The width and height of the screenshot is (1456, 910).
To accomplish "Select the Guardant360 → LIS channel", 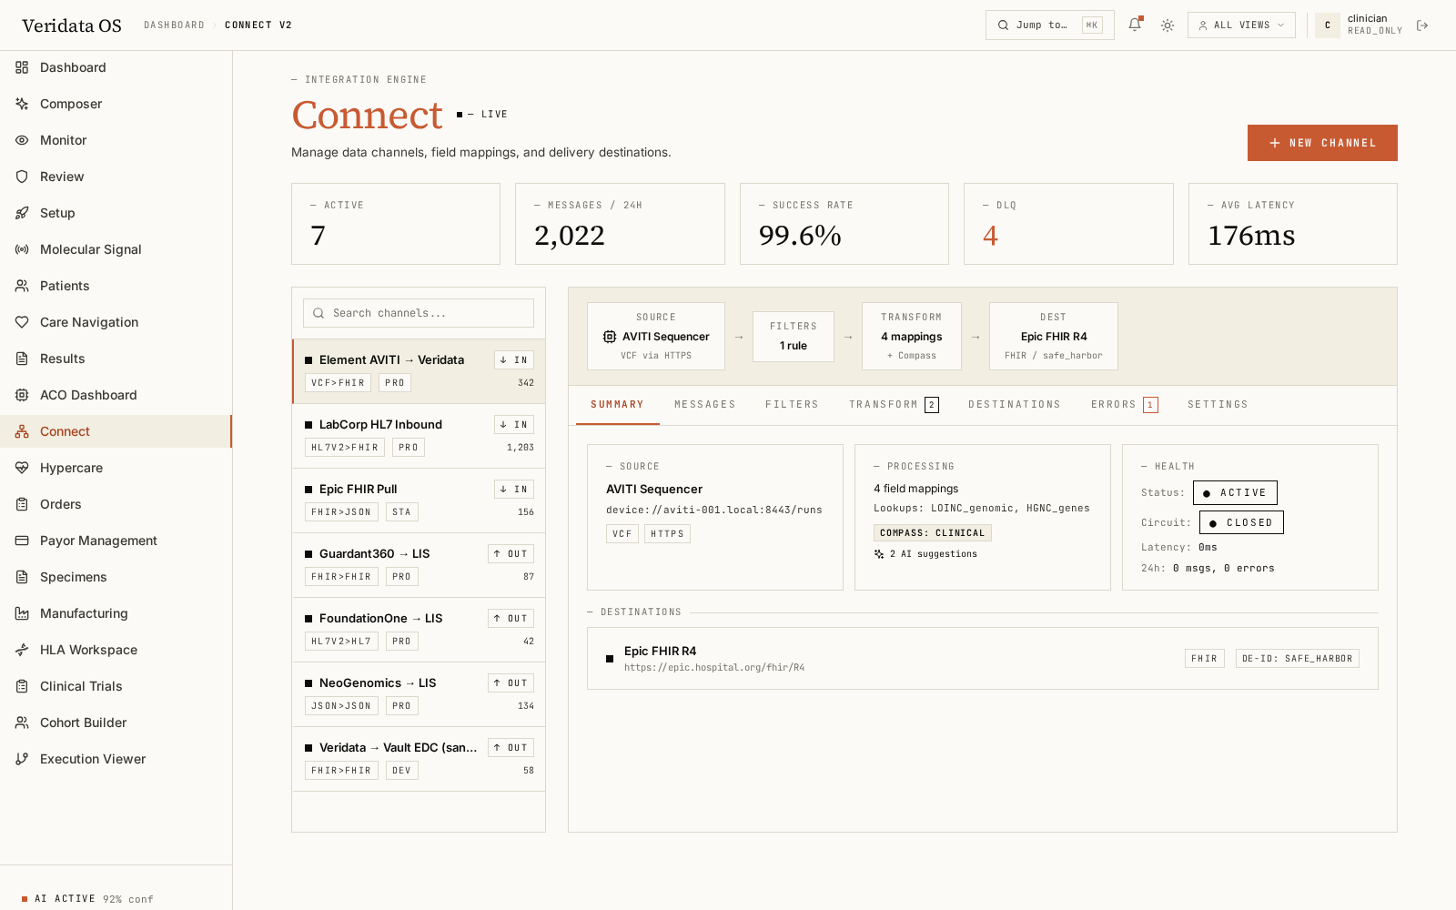I will (x=419, y=565).
